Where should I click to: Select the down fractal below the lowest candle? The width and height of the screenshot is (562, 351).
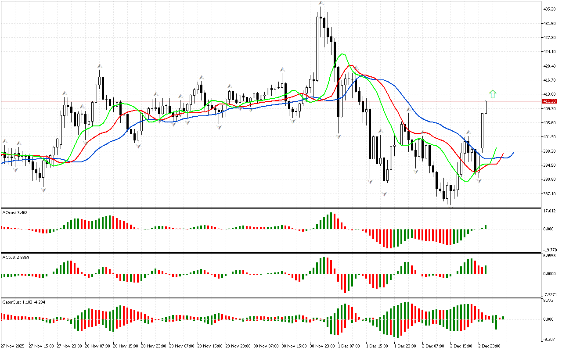tap(450, 206)
